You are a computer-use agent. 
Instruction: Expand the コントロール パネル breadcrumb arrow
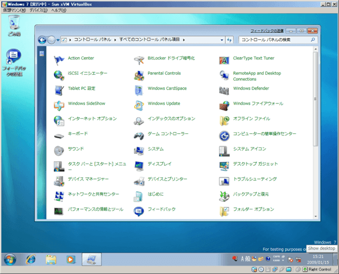pos(116,40)
